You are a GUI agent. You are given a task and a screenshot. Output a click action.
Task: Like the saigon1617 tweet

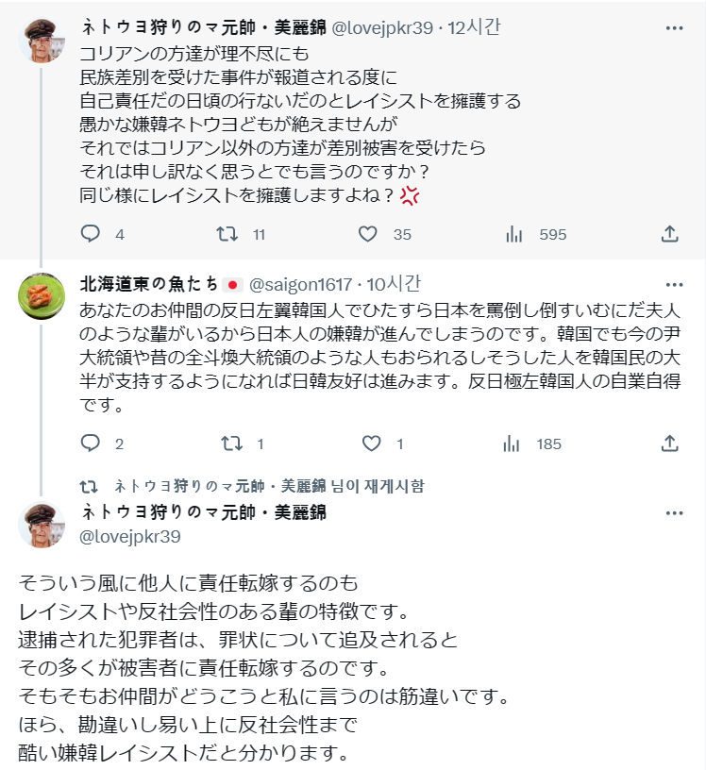(x=372, y=444)
